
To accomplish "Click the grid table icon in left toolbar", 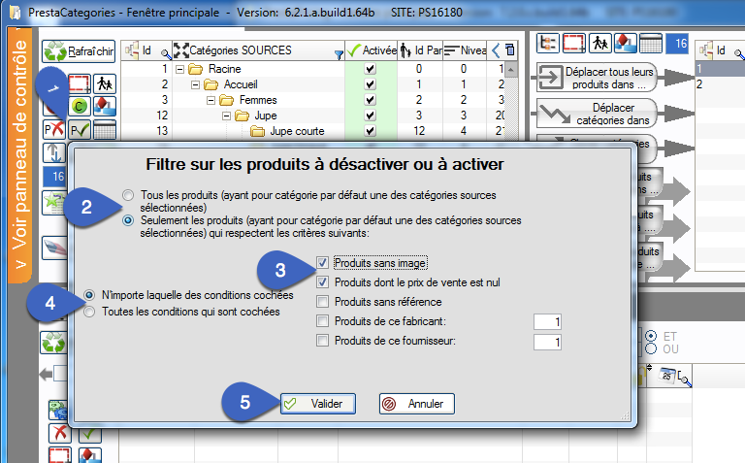I will (x=105, y=129).
